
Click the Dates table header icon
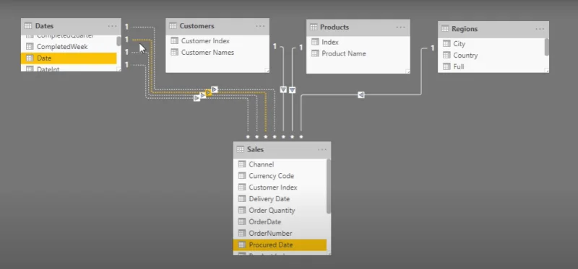pos(28,26)
